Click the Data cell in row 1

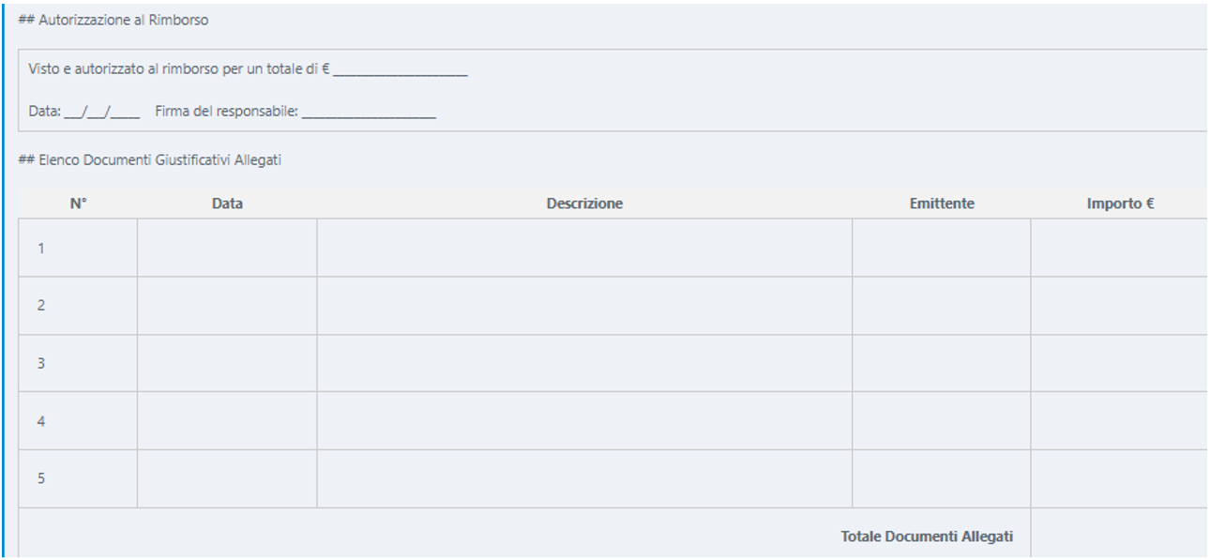227,249
